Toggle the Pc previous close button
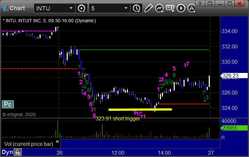Viewport: 249px width, 157px height. point(8,104)
